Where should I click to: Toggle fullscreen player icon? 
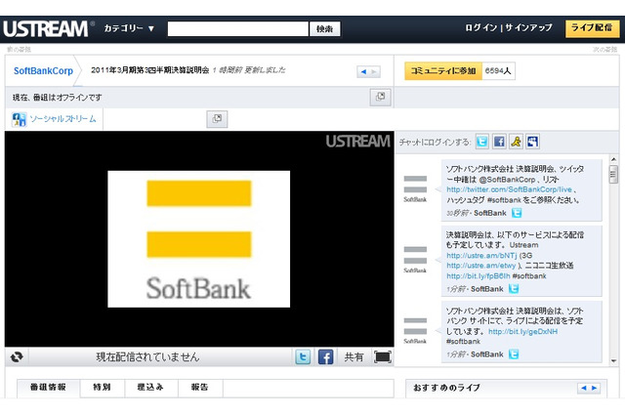tap(383, 356)
